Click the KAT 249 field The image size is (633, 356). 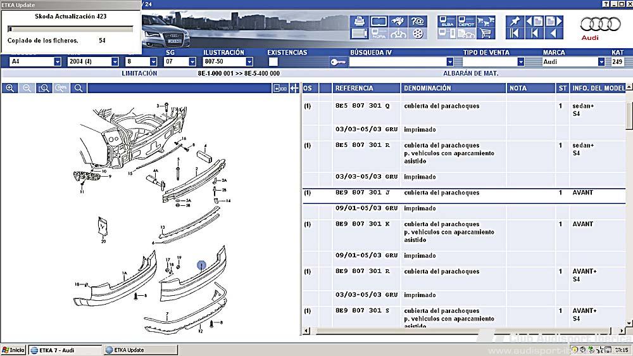(x=617, y=62)
